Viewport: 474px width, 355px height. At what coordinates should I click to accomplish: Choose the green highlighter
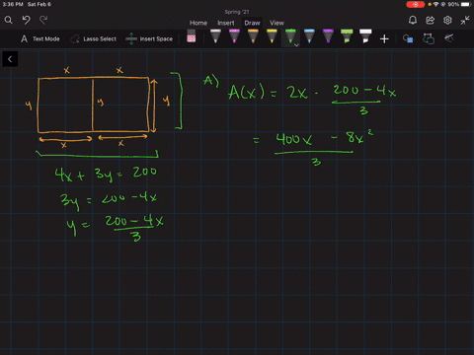[347, 36]
